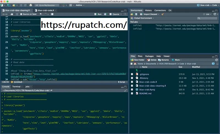Click the Compile Report notebook icon
The width and height of the screenshot is (220, 134).
[52, 14]
